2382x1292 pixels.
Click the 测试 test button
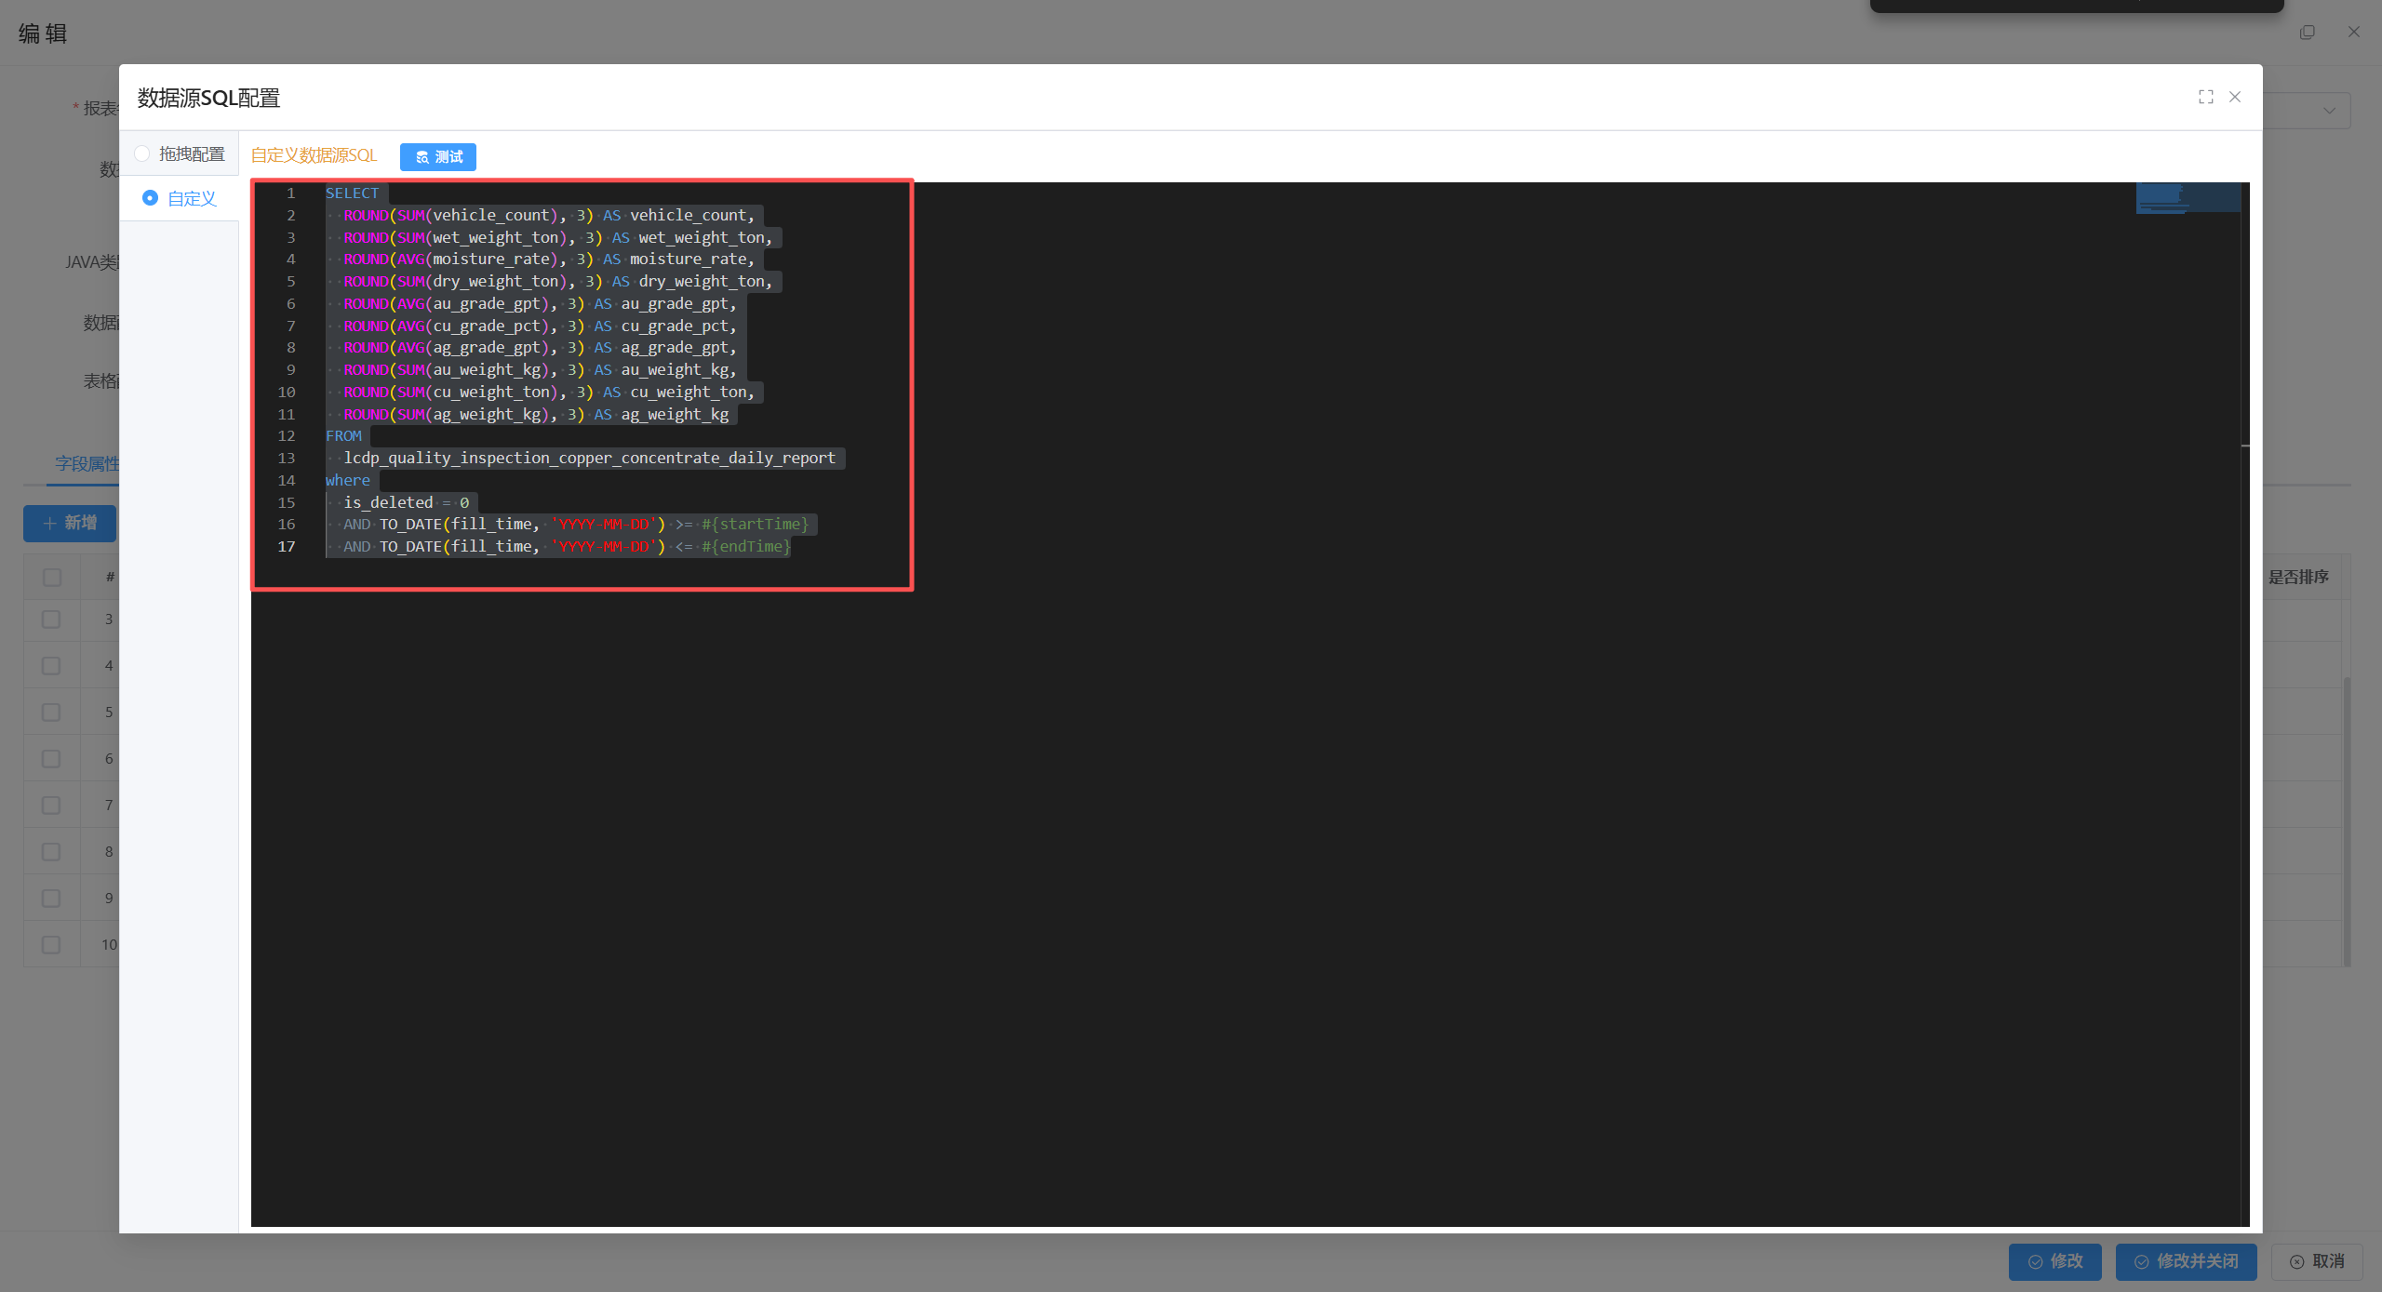point(438,156)
